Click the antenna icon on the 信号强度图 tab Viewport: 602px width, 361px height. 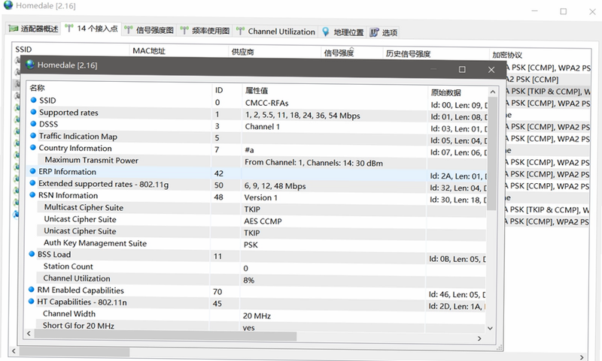128,30
